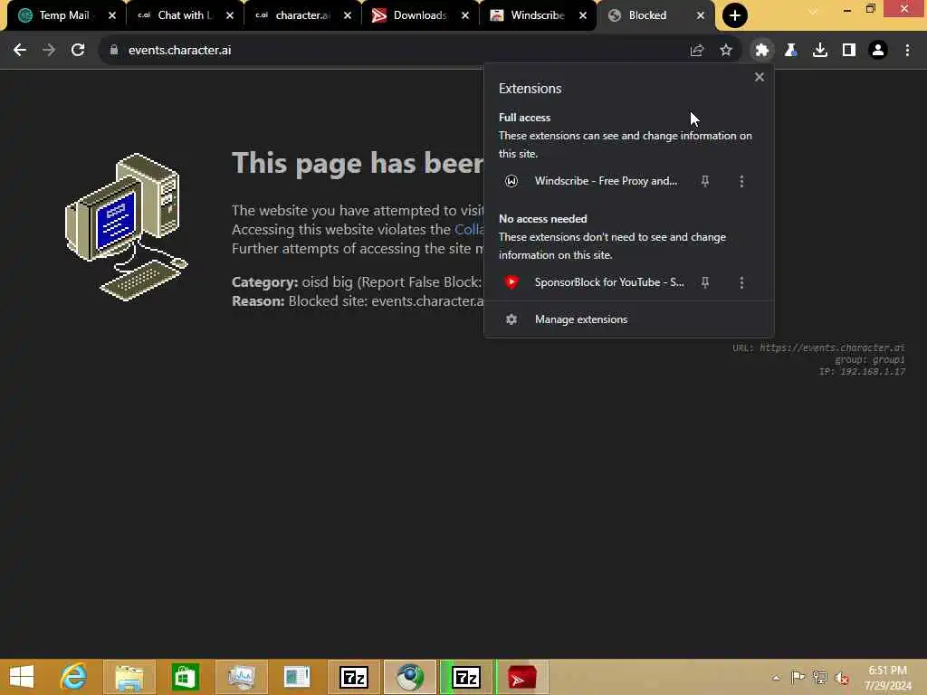Open Manage extensions
The height and width of the screenshot is (695, 927).
click(629, 319)
